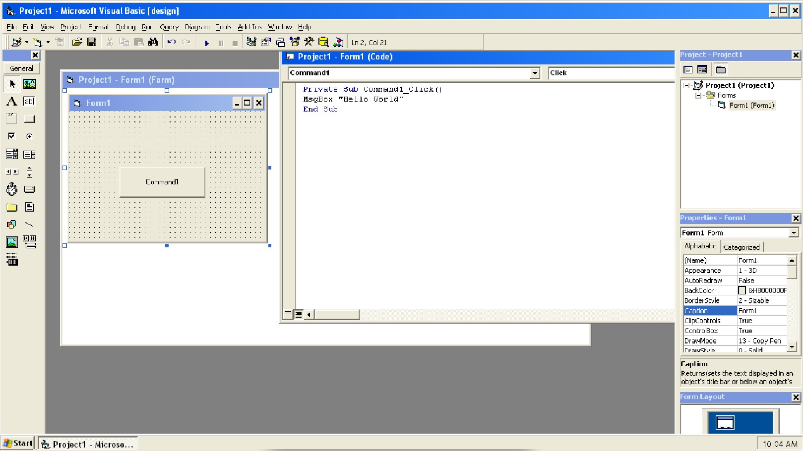Open the Project Explorer toolbar icon
Viewport: 803px width, 451px height.
[x=251, y=42]
